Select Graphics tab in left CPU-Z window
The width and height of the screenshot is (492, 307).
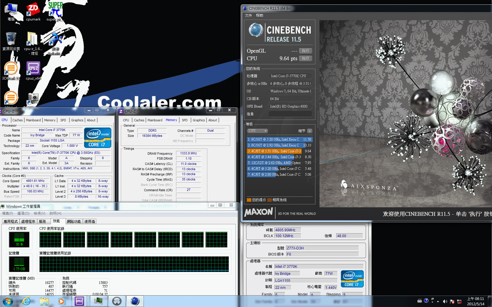77,120
